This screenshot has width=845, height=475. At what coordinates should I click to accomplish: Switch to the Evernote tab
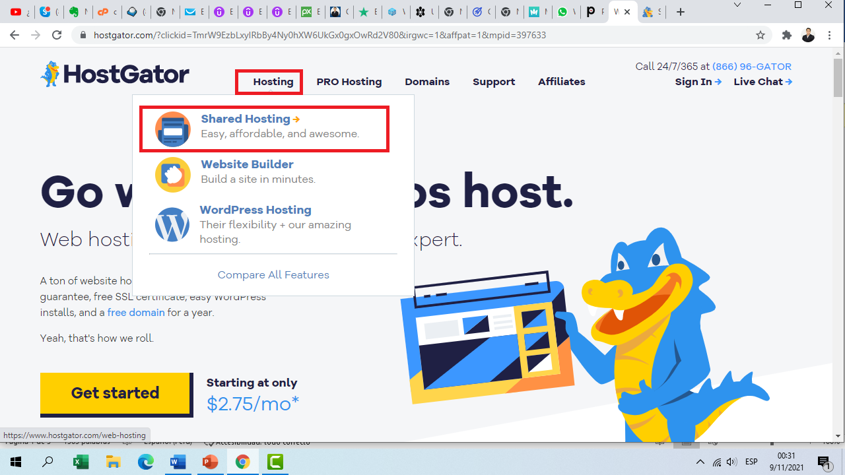[x=75, y=12]
